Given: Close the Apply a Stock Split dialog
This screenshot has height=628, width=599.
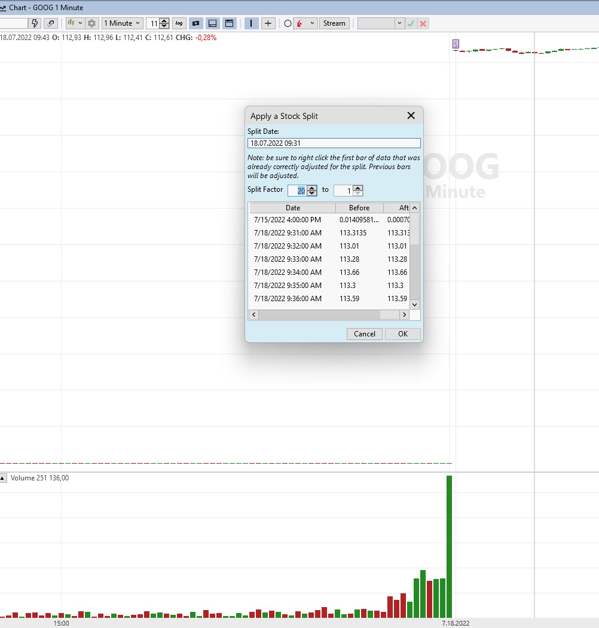Looking at the screenshot, I should pyautogui.click(x=411, y=116).
